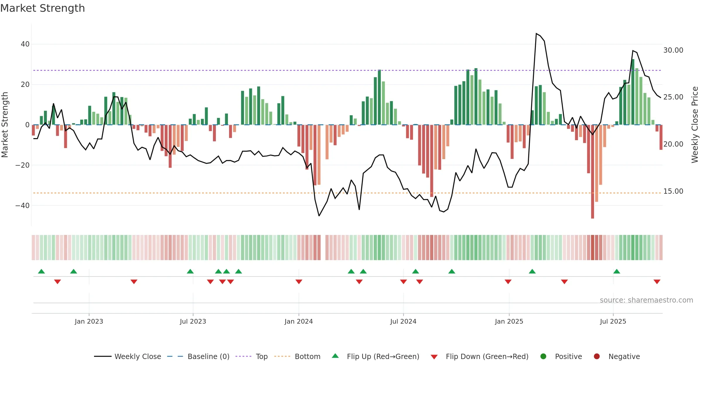This screenshot has height=395, width=703.
Task: Click the −40 tick on left axis
Action: coord(23,205)
